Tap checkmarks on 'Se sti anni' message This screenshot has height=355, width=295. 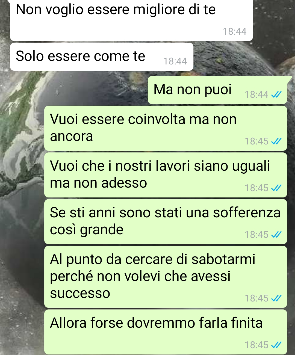[x=276, y=235]
